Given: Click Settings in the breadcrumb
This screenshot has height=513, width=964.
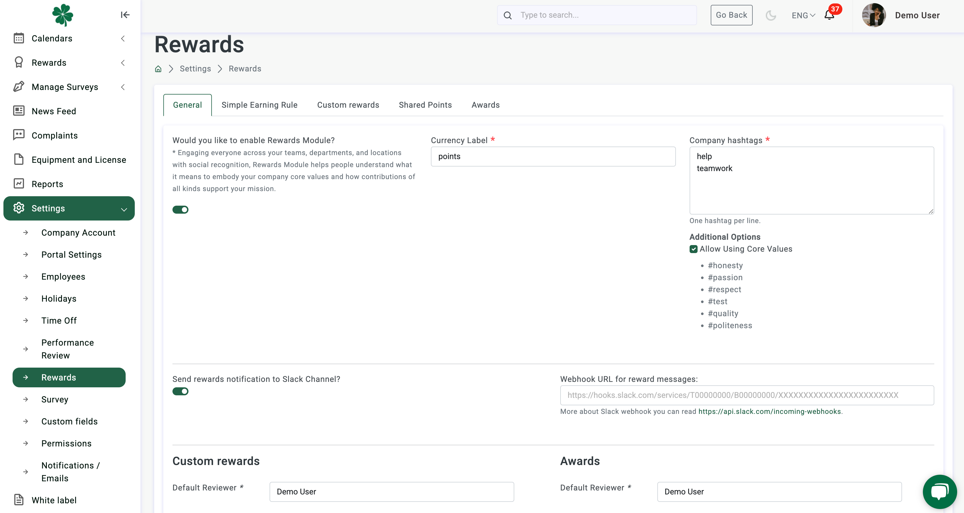Looking at the screenshot, I should 195,69.
